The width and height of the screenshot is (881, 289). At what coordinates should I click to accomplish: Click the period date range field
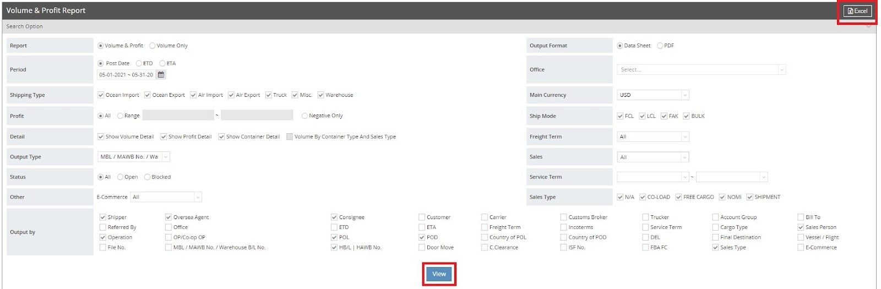126,75
